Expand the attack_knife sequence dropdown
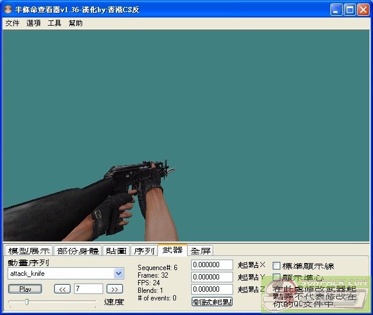This screenshot has width=373, height=315. pyautogui.click(x=119, y=273)
